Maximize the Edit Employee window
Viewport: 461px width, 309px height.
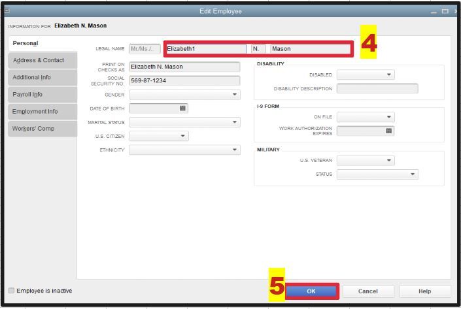click(445, 11)
